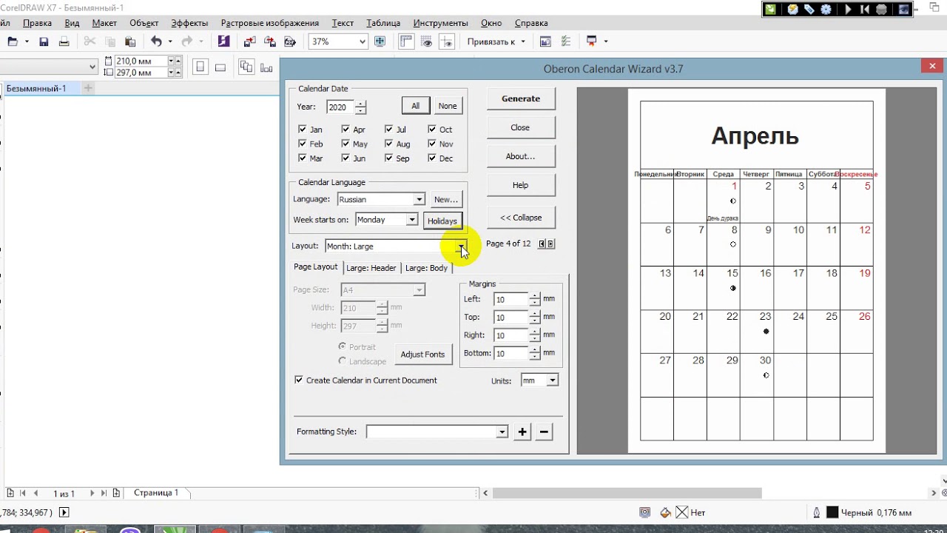This screenshot has width=947, height=533.
Task: Click the all pages layout icon
Action: pyautogui.click(x=246, y=67)
